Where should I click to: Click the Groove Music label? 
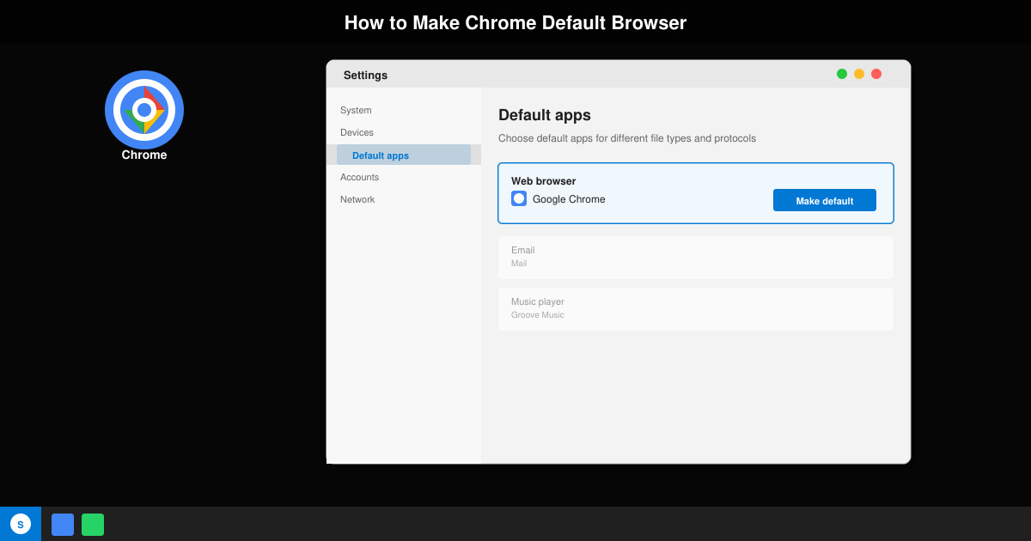click(538, 315)
